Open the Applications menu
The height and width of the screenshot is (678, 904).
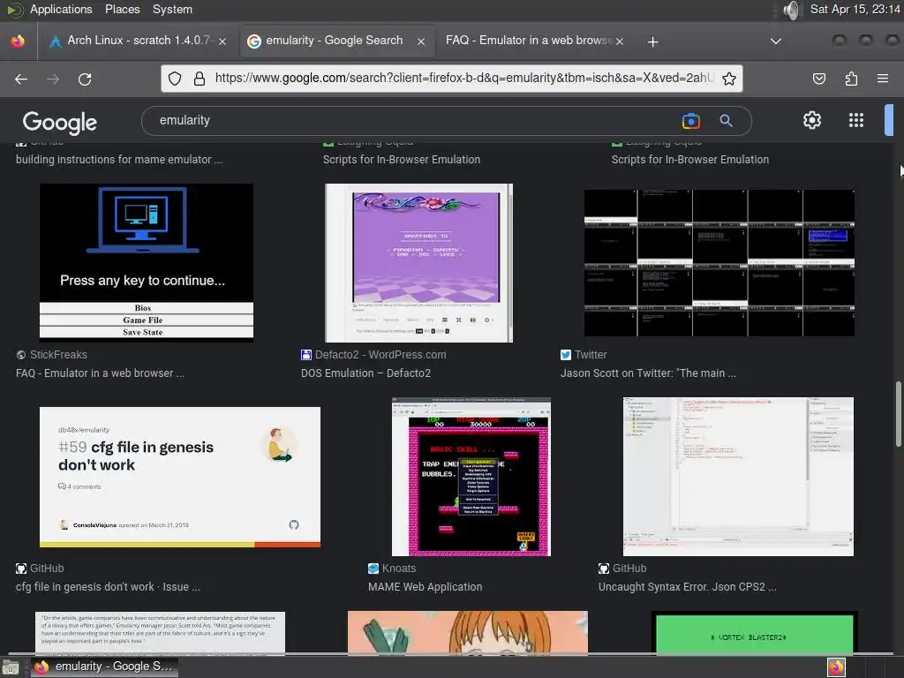[x=61, y=9]
